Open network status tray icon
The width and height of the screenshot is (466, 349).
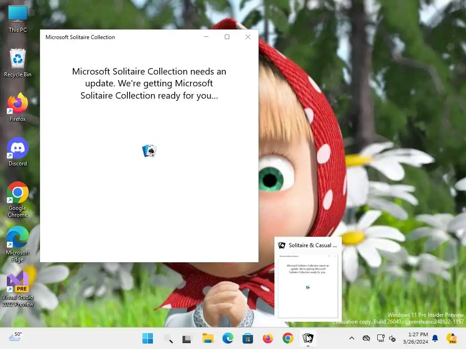click(x=380, y=338)
